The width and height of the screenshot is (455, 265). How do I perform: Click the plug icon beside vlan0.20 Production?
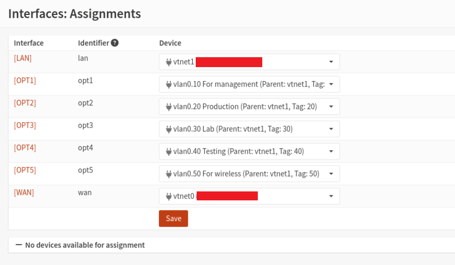(x=168, y=107)
